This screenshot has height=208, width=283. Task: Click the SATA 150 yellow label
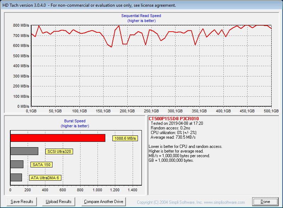click(41, 165)
